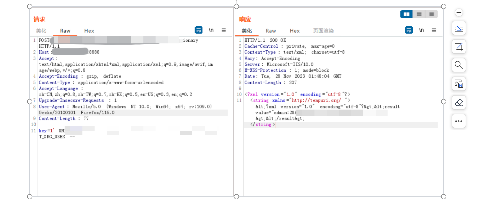This screenshot has width=493, height=215.
Task: Open the more options ellipsis button
Action: pos(459,121)
